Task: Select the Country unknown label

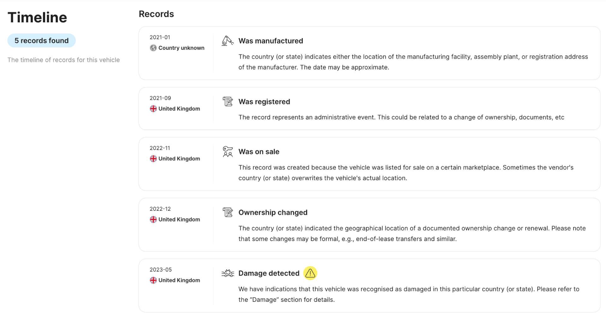Action: click(181, 48)
